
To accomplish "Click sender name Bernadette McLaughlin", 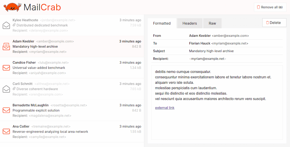I will pyautogui.click(x=30, y=105).
